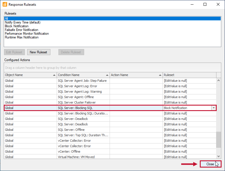Select SQL Server Agent Log: Warning condition

[x=83, y=92]
